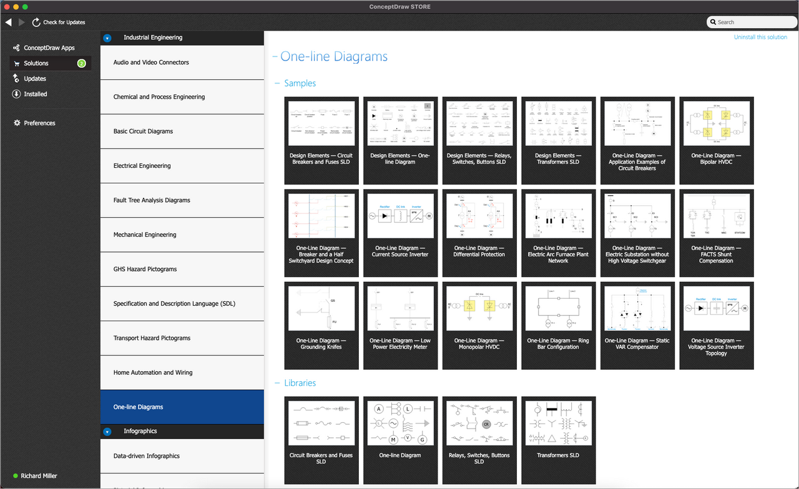Click the green status dot by Richard Miller
The image size is (799, 489).
[16, 476]
